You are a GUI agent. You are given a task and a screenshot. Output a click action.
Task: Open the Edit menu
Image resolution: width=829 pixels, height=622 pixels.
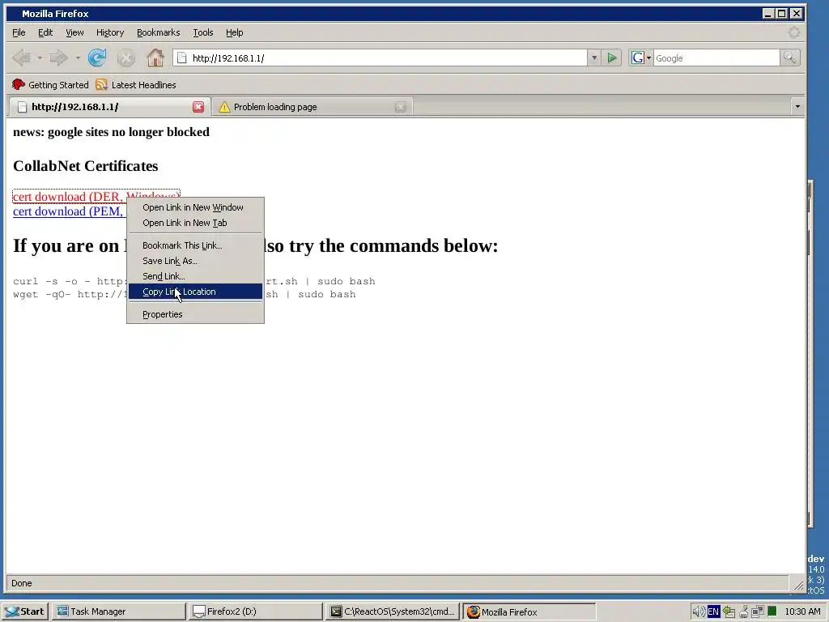pos(45,32)
